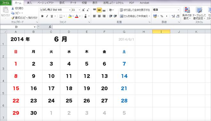Switch to the Data (データ) tab
Image resolution: width=211 pixels, height=121 pixels.
point(73,3)
